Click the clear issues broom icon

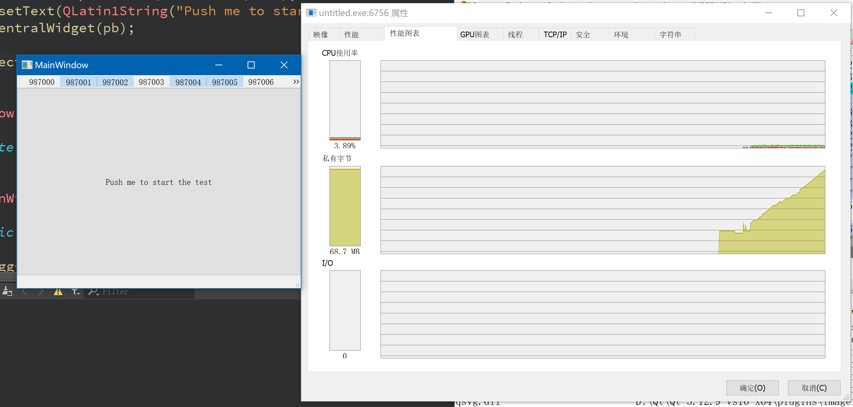[7, 292]
